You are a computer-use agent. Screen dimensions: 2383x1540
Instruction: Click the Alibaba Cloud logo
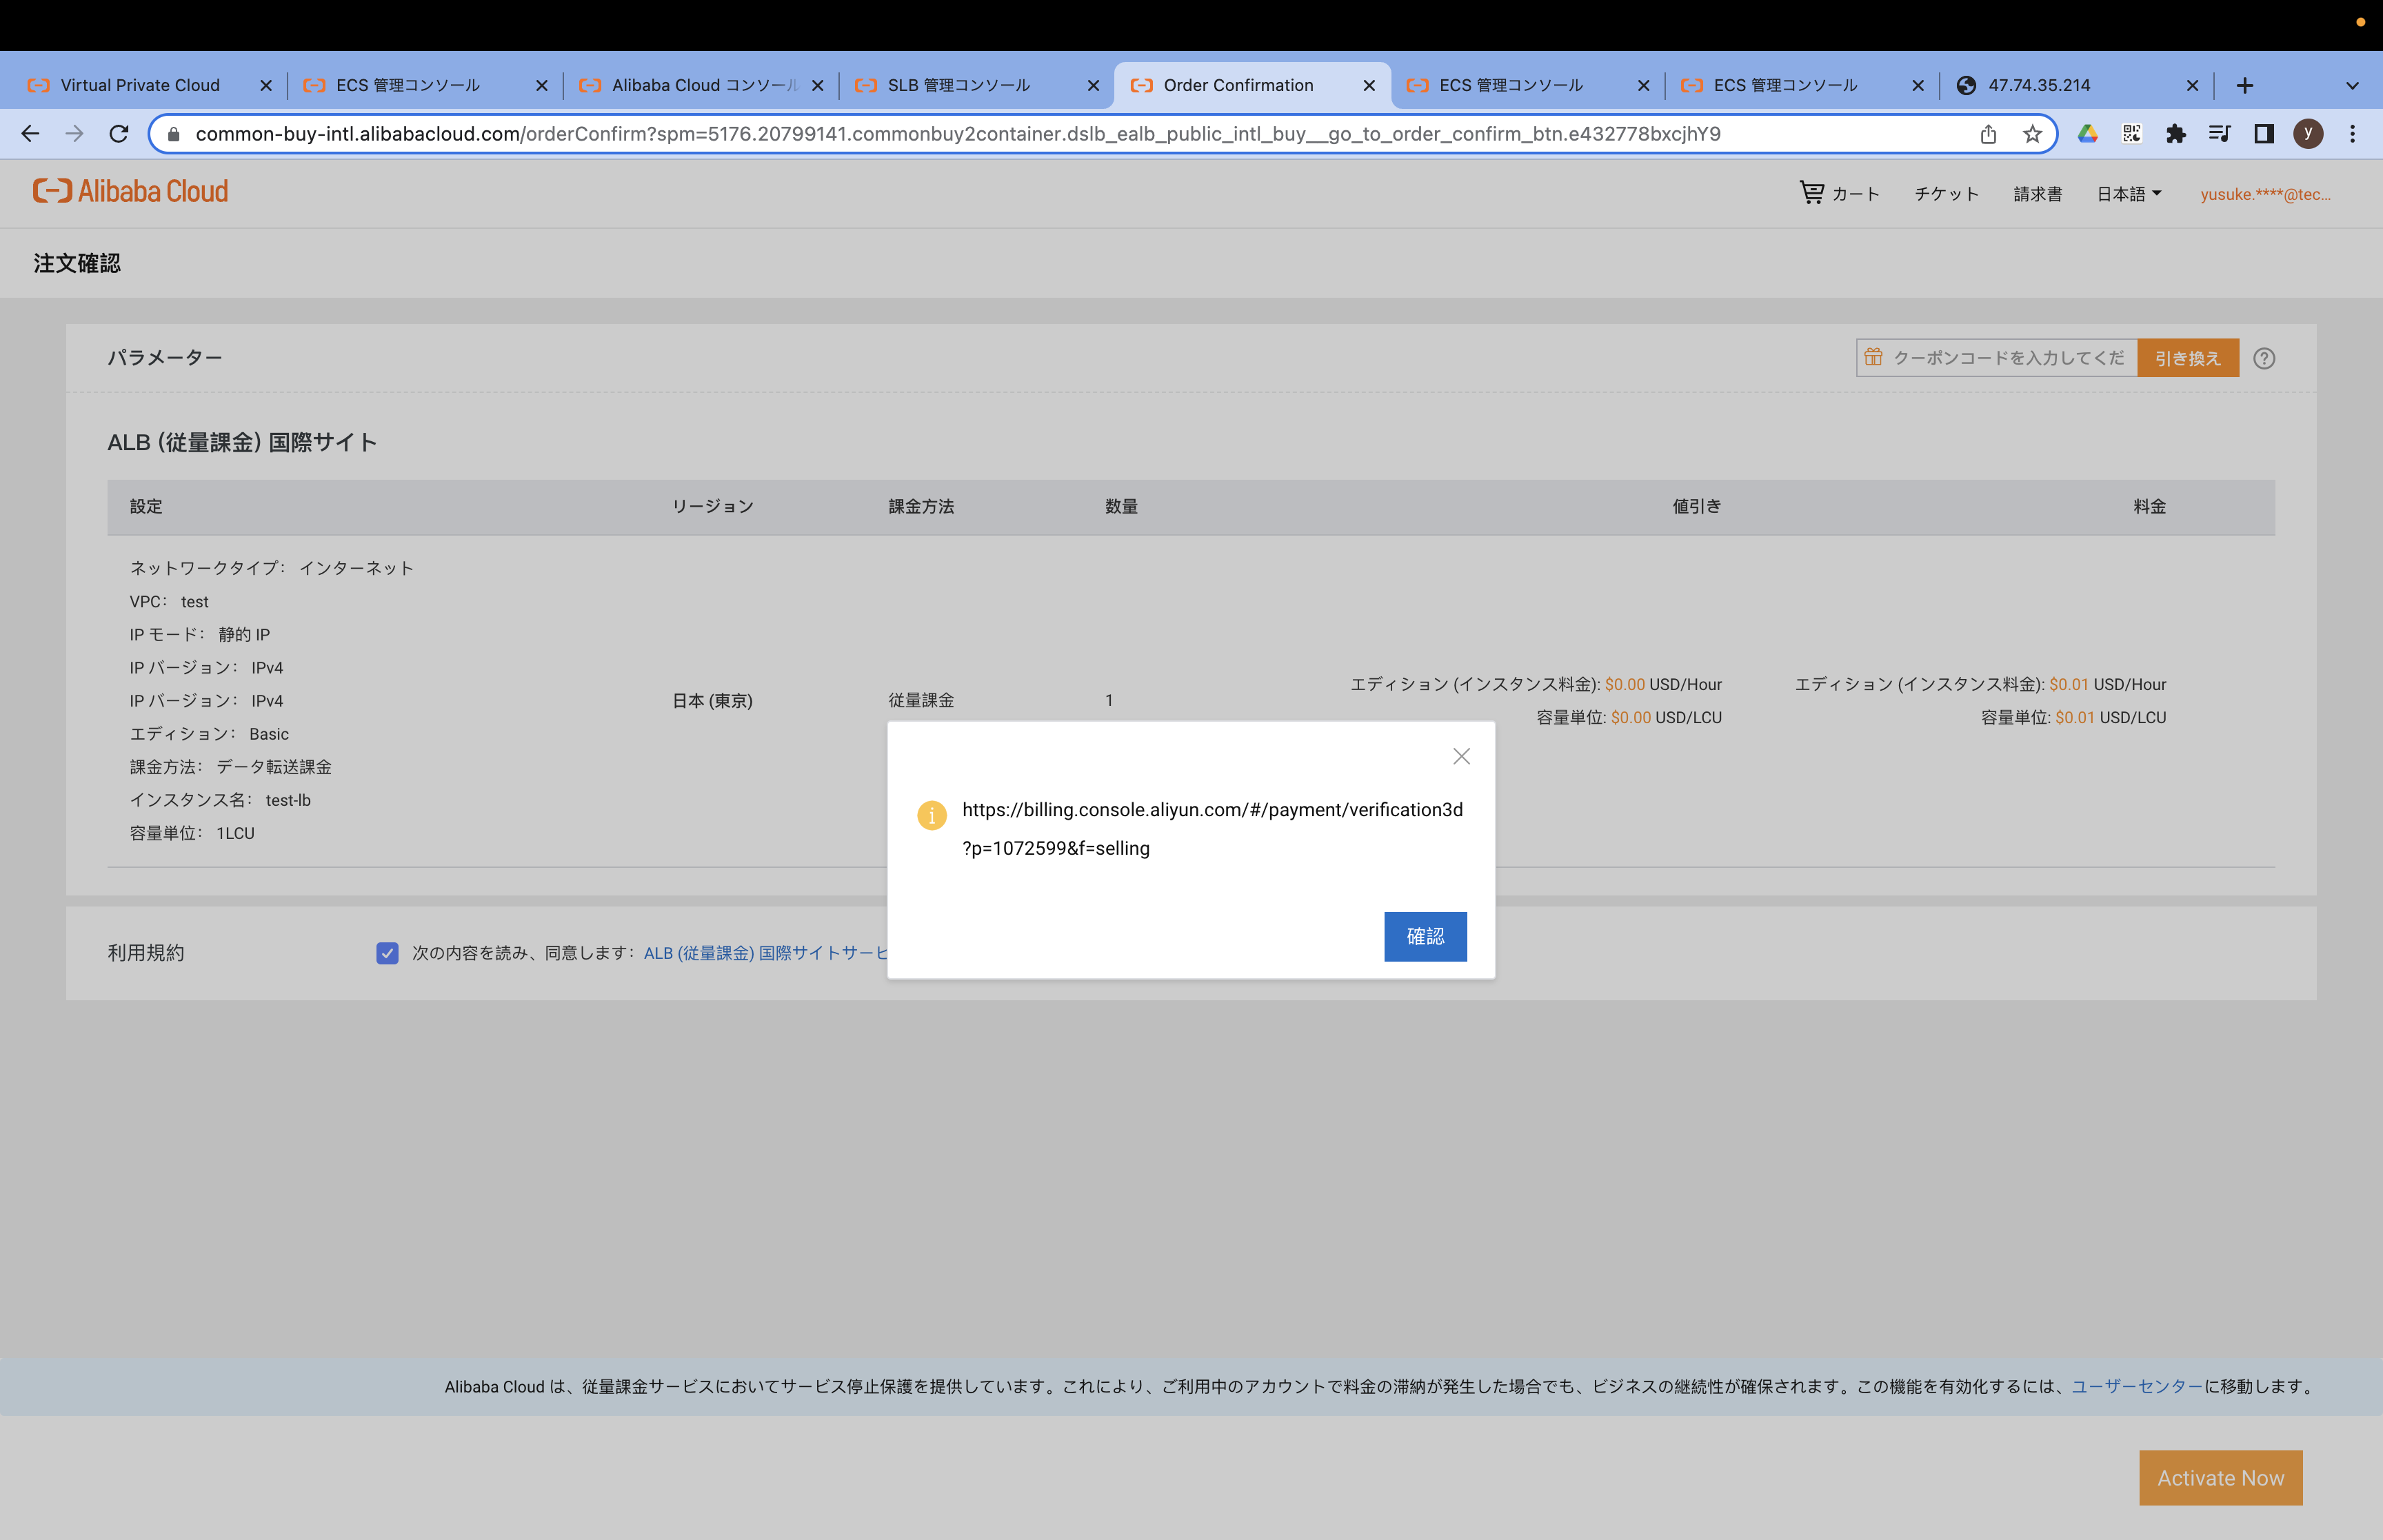(129, 190)
